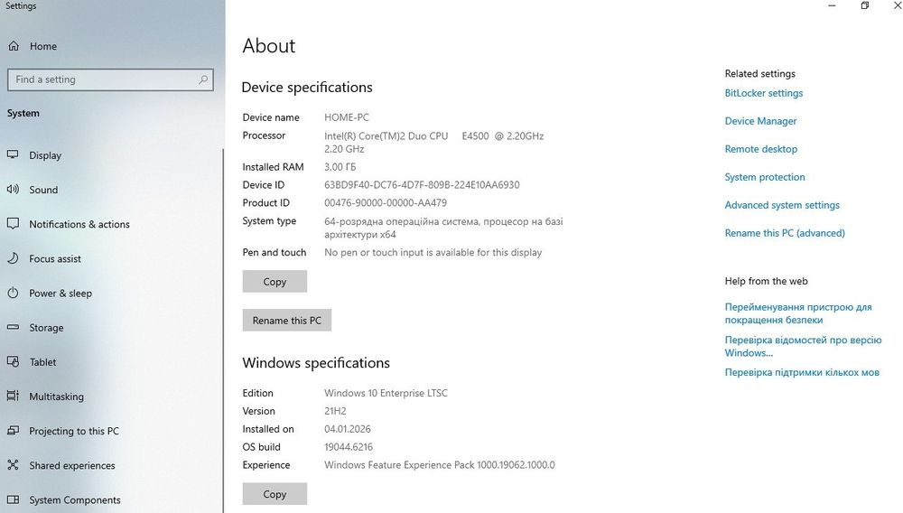
Task: Click the About page heading
Action: coord(269,45)
